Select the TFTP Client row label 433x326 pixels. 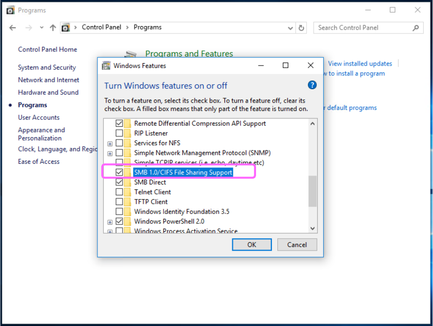pyautogui.click(x=151, y=202)
